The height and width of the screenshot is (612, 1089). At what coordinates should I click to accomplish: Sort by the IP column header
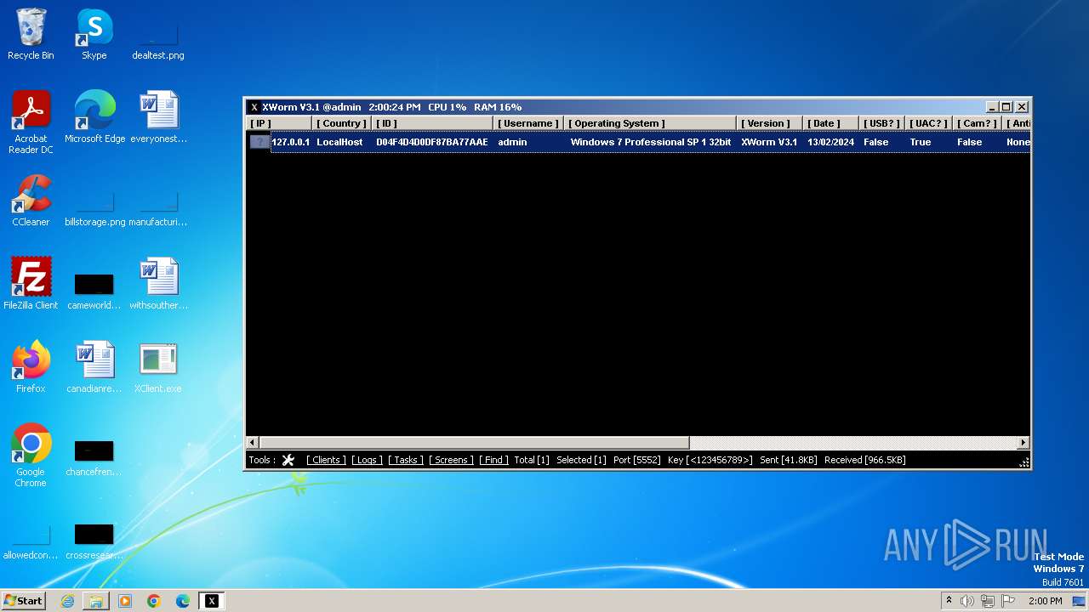tap(280, 123)
